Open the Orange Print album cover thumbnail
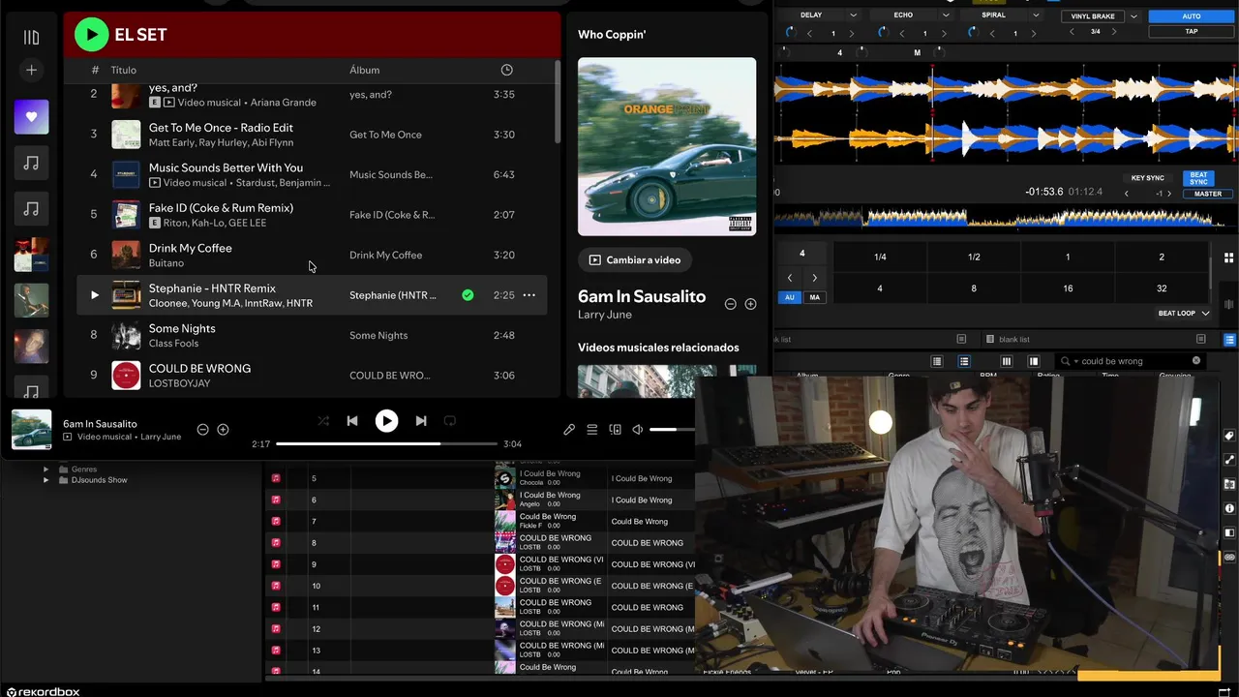 click(x=667, y=146)
